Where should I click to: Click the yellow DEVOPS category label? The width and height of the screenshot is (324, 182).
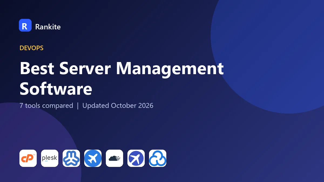click(32, 48)
